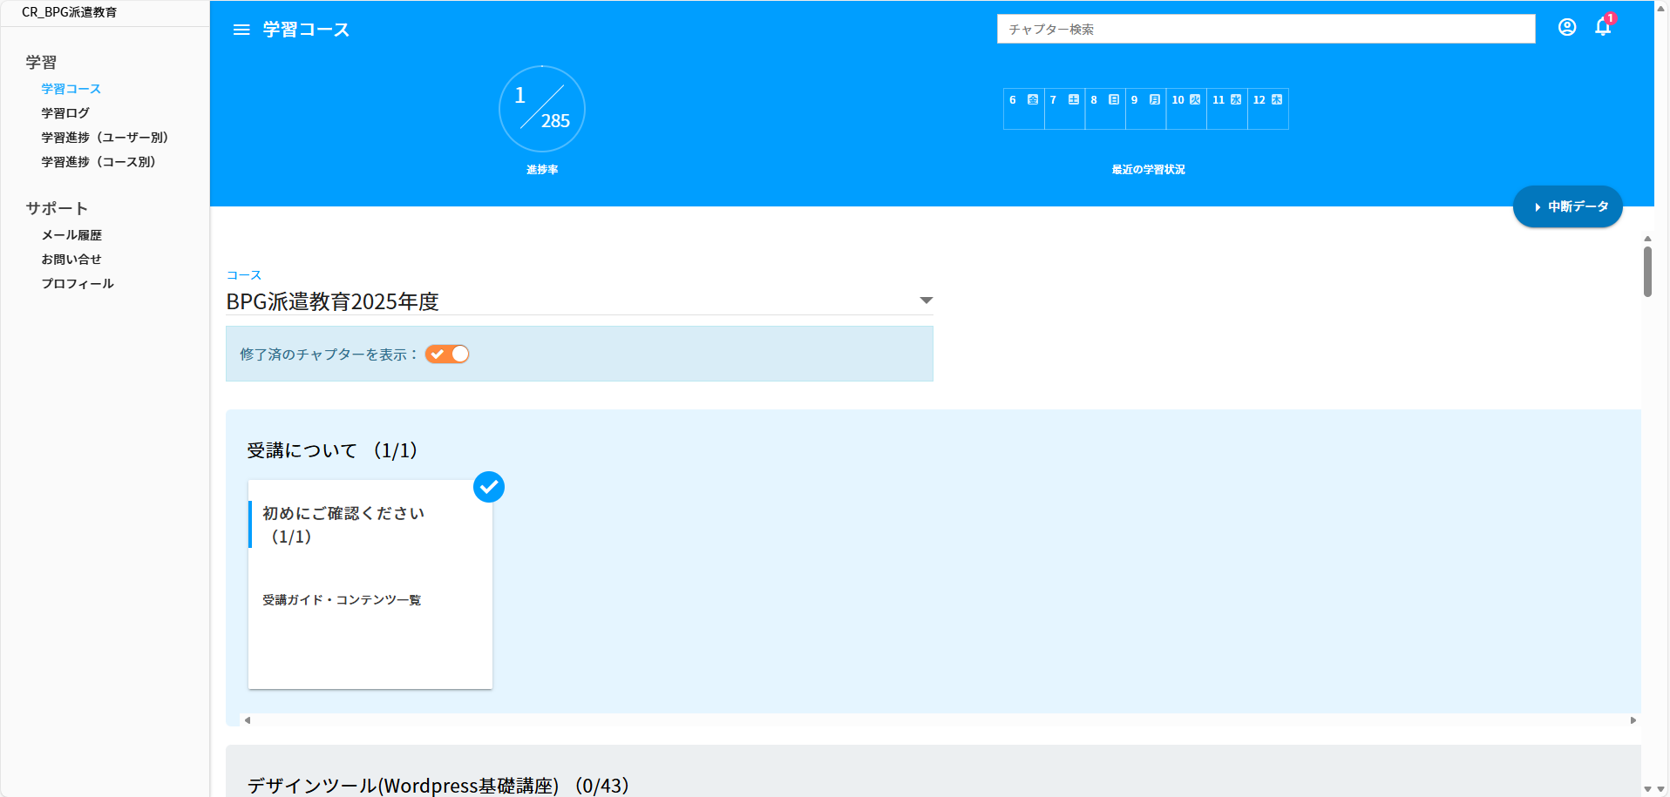Open お問い合せ in the sidebar
The width and height of the screenshot is (1670, 797).
click(x=71, y=260)
